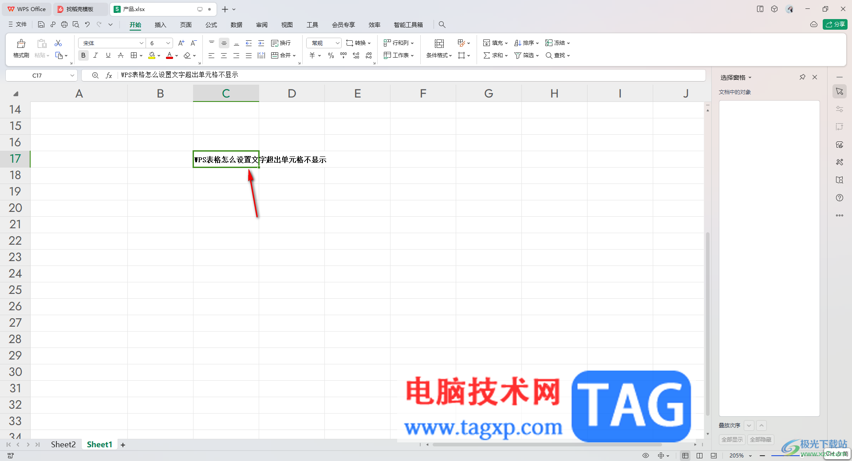The width and height of the screenshot is (852, 461).
Task: Click the Format Painter brush icon
Action: coord(21,43)
